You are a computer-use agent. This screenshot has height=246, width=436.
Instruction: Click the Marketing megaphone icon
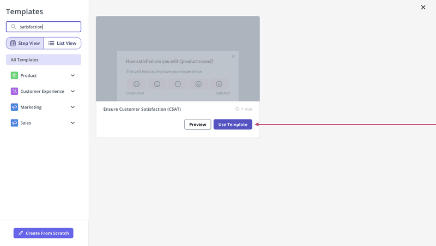point(14,107)
